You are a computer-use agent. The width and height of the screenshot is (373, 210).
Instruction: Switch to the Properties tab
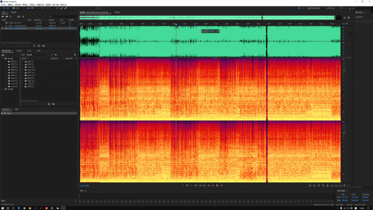39,51
